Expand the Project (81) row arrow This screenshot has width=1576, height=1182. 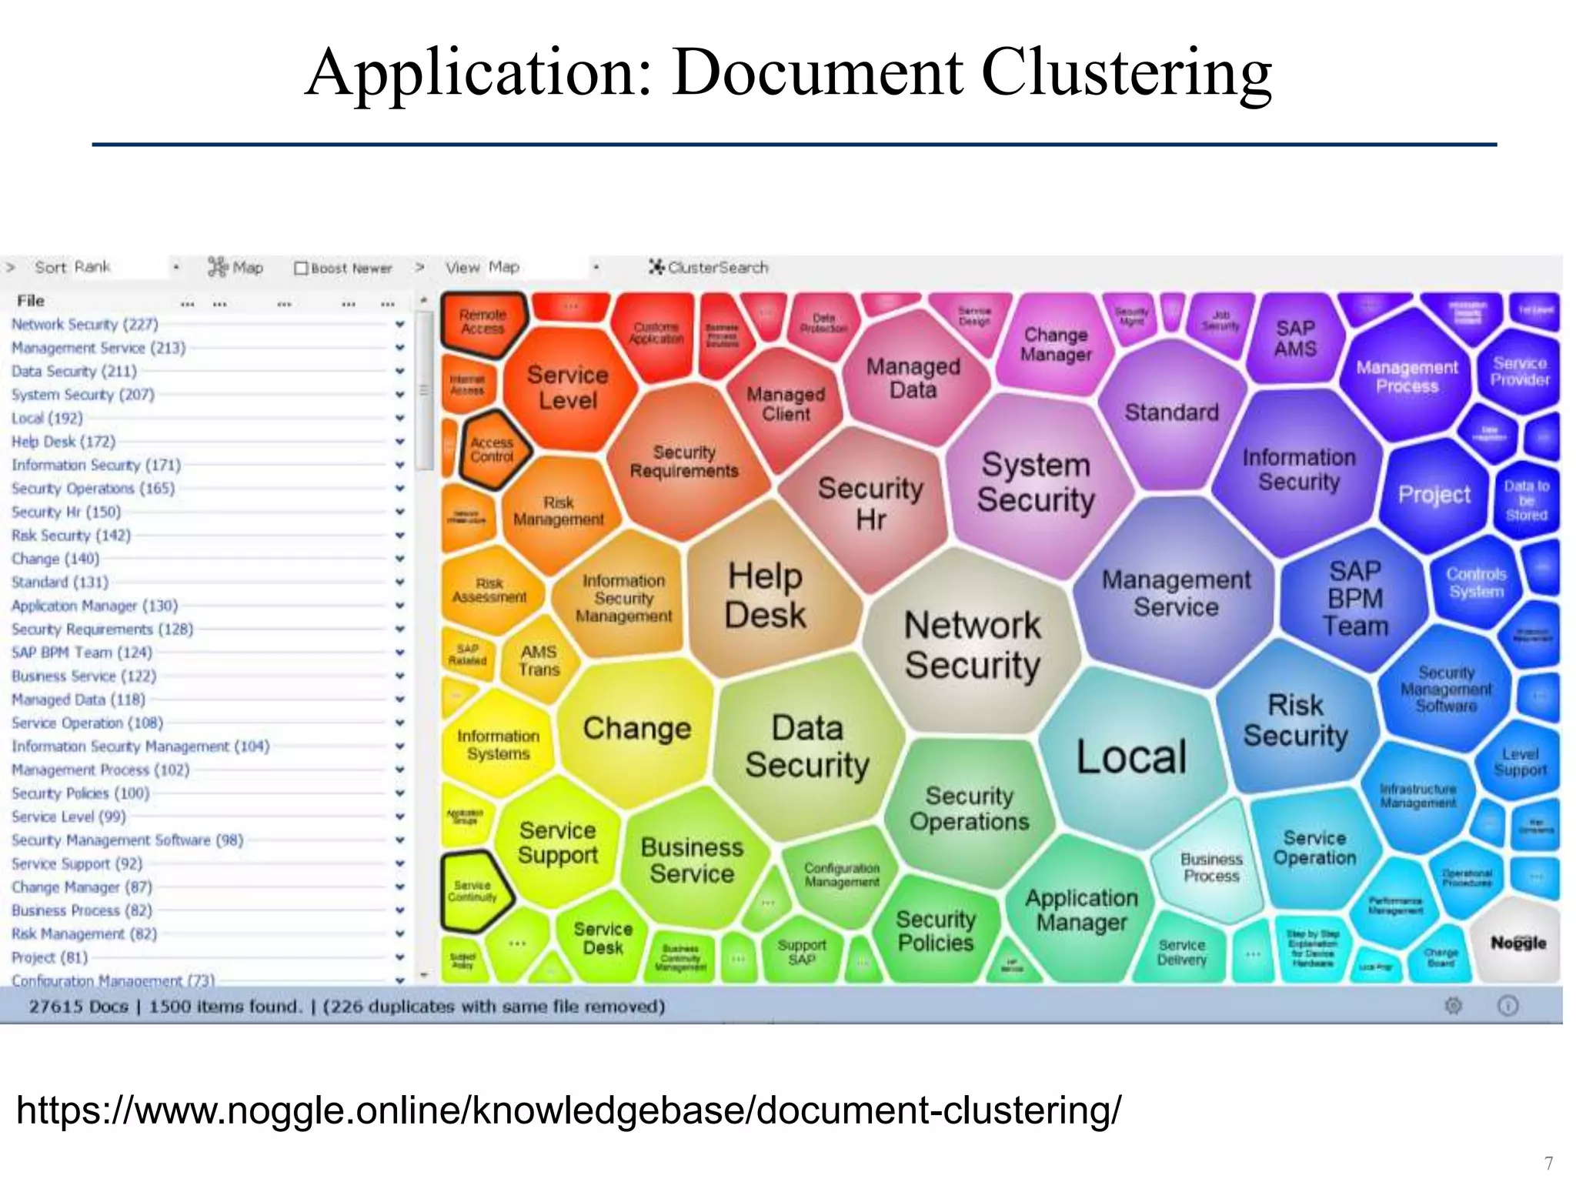[x=399, y=957]
